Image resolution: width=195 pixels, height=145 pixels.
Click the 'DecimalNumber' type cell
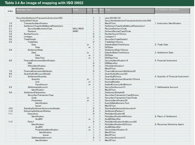(112, 82)
